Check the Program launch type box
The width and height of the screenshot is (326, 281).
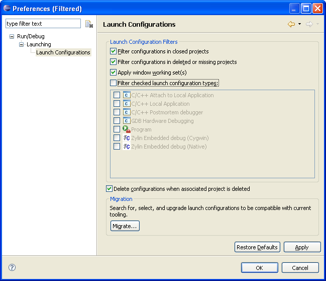(117, 129)
